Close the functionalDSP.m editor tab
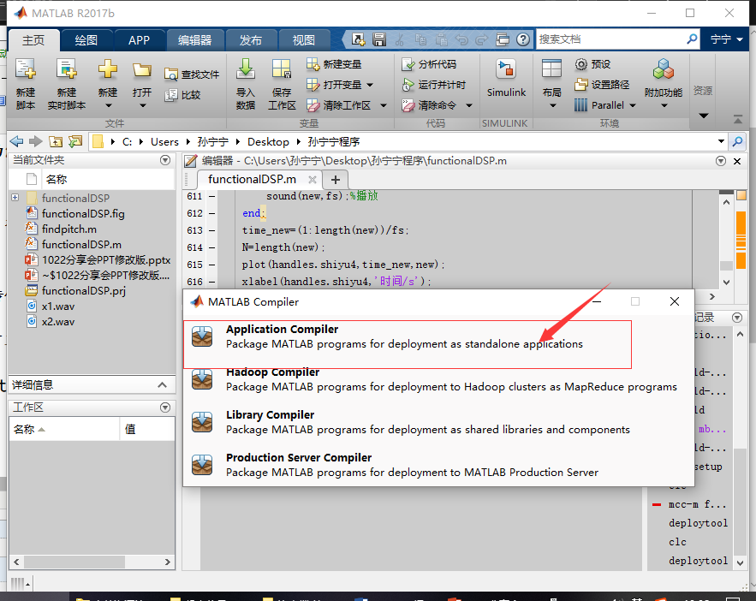This screenshot has height=601, width=756. [312, 180]
